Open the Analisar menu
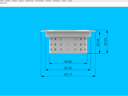The image size is (128, 96). (x=48, y=1)
